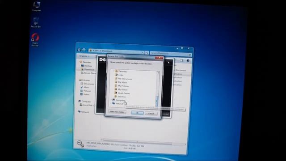This screenshot has height=161, width=286.
Task: Click the Dell application icon in details pane
Action: click(x=80, y=144)
